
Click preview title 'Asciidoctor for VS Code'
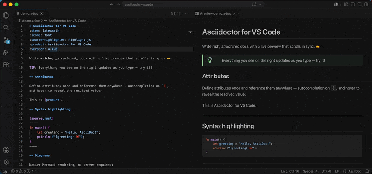[x=241, y=32]
